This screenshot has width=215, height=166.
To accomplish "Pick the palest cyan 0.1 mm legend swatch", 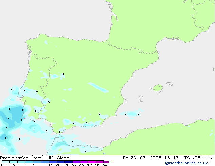I will 6,162.
